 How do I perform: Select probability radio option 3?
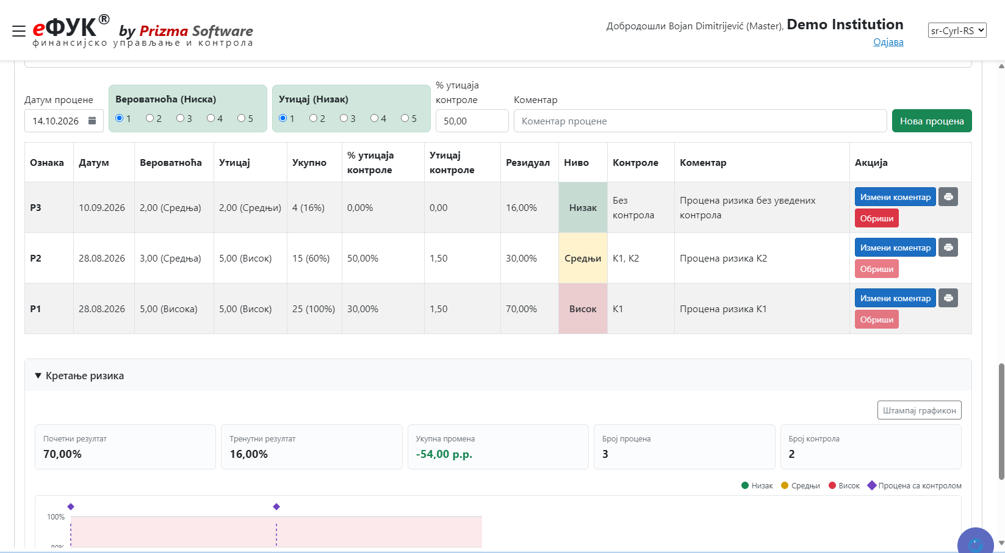pos(181,118)
